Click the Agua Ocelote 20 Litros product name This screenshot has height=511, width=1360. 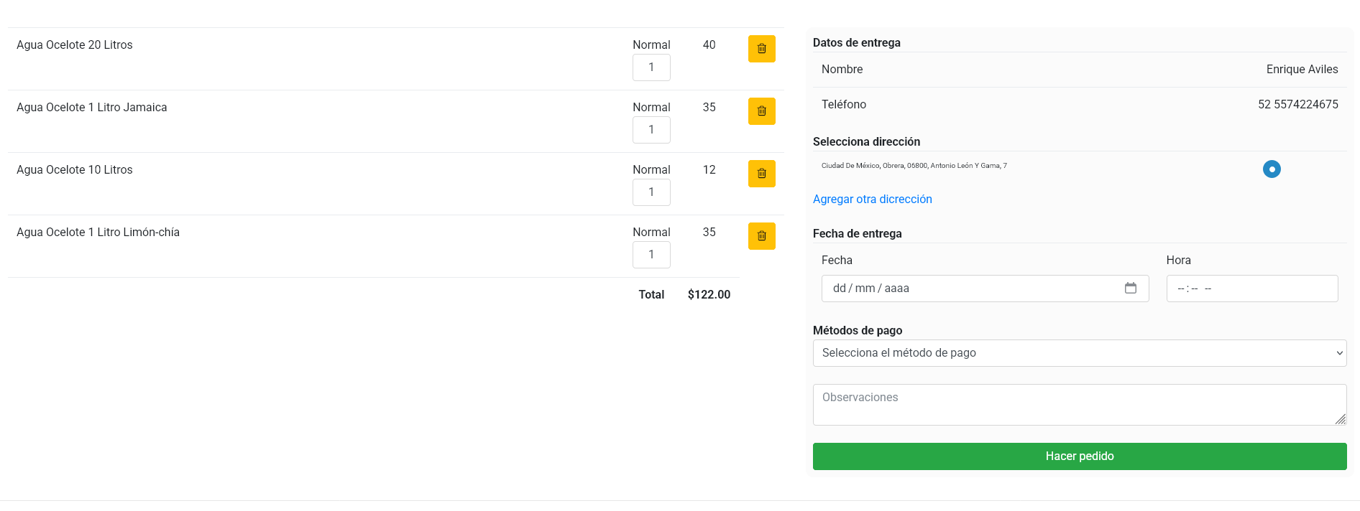75,45
